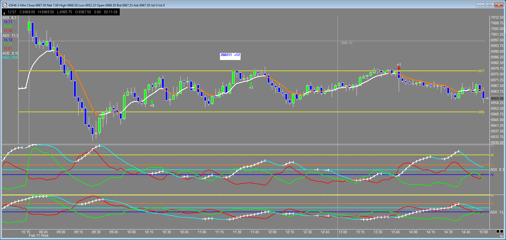Click the ADX 8,3 study label at top left

pyautogui.click(x=9, y=18)
